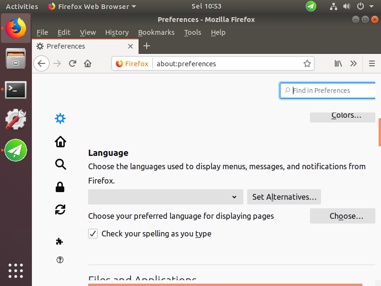The width and height of the screenshot is (381, 286).
Task: Click the paper plane tray indicator
Action: click(311, 6)
